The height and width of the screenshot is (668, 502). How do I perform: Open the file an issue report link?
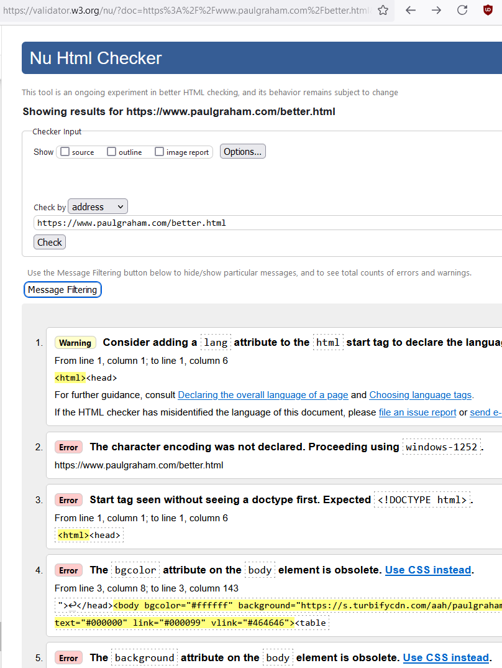tap(418, 412)
